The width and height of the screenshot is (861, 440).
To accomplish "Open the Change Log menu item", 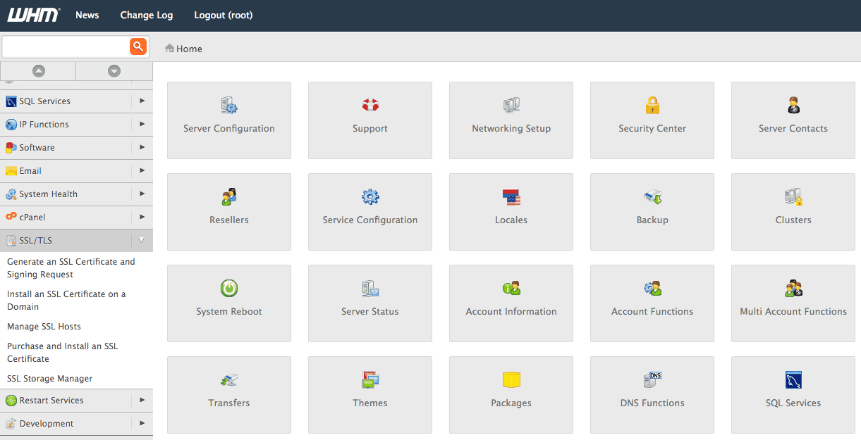I will tap(146, 15).
